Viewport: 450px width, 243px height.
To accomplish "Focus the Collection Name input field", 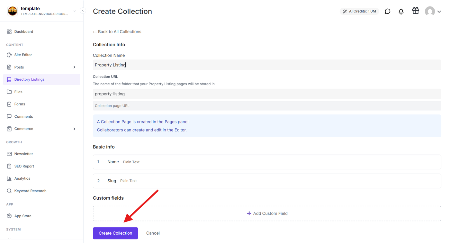I will click(x=267, y=65).
